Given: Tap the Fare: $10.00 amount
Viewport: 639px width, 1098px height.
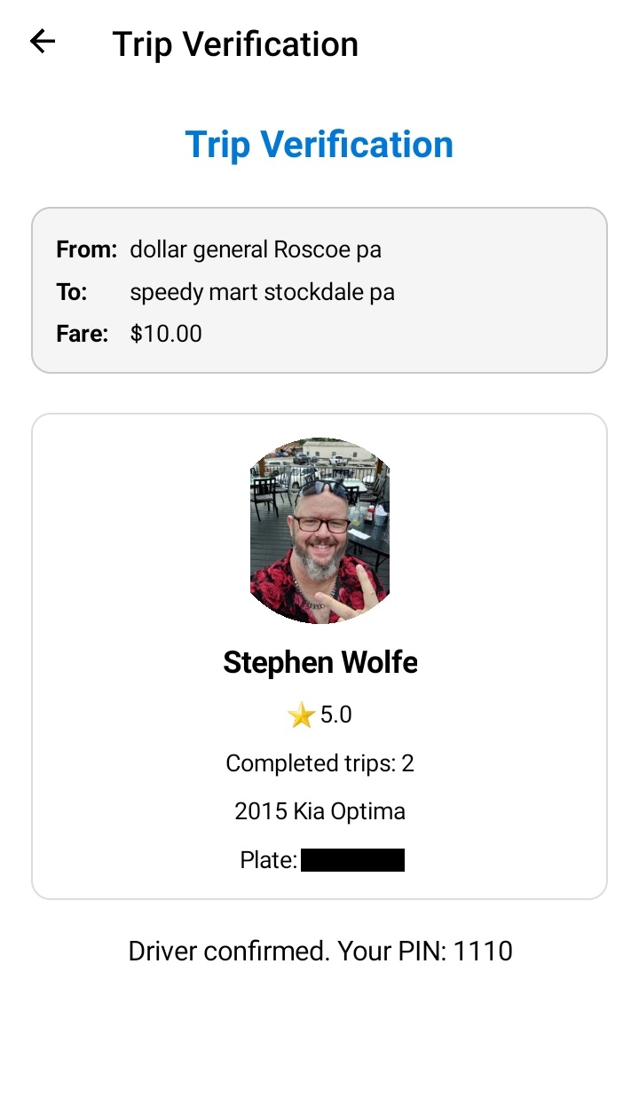Looking at the screenshot, I should (165, 333).
